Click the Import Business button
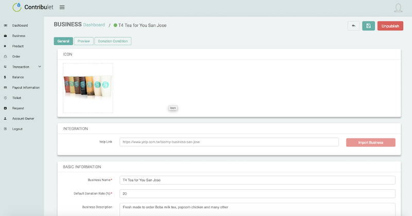This screenshot has width=412, height=216. tap(371, 143)
